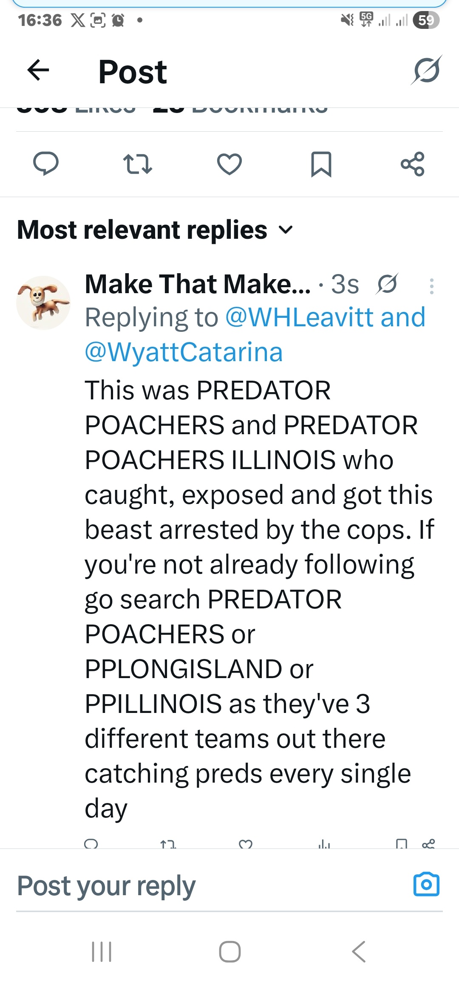Image resolution: width=459 pixels, height=984 pixels.
Task: Tap the back arrow in header
Action: point(38,70)
